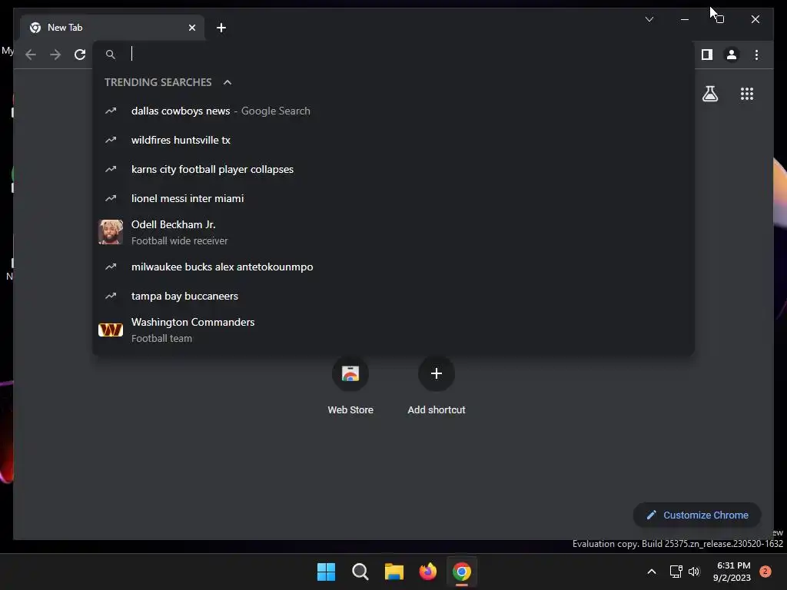This screenshot has width=787, height=590.
Task: Select suggestion lionel messi inter miami
Action: pos(393,198)
